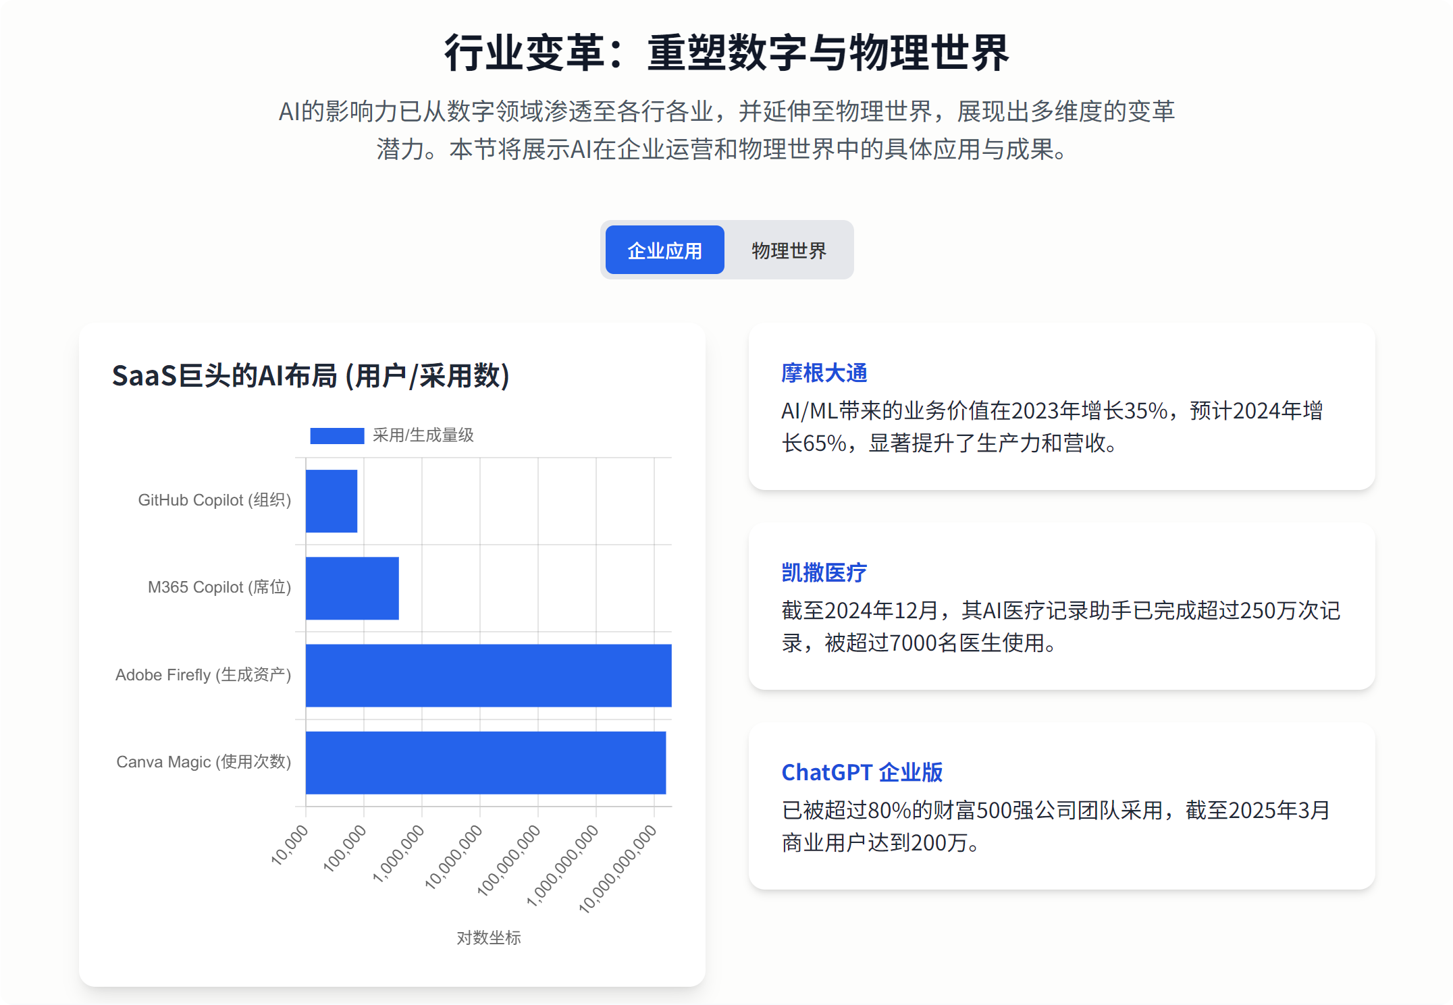1453x1005 pixels.
Task: Switch to the 物理世界 tab
Action: (x=789, y=250)
